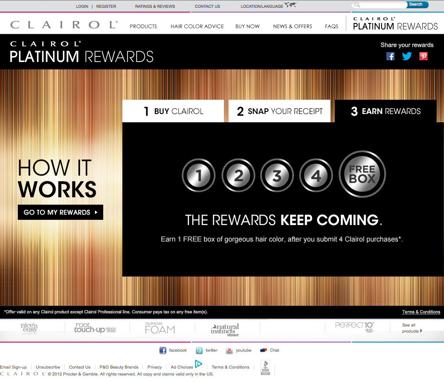Switch to the Earn Rewards tab
444x382 pixels.
385,111
